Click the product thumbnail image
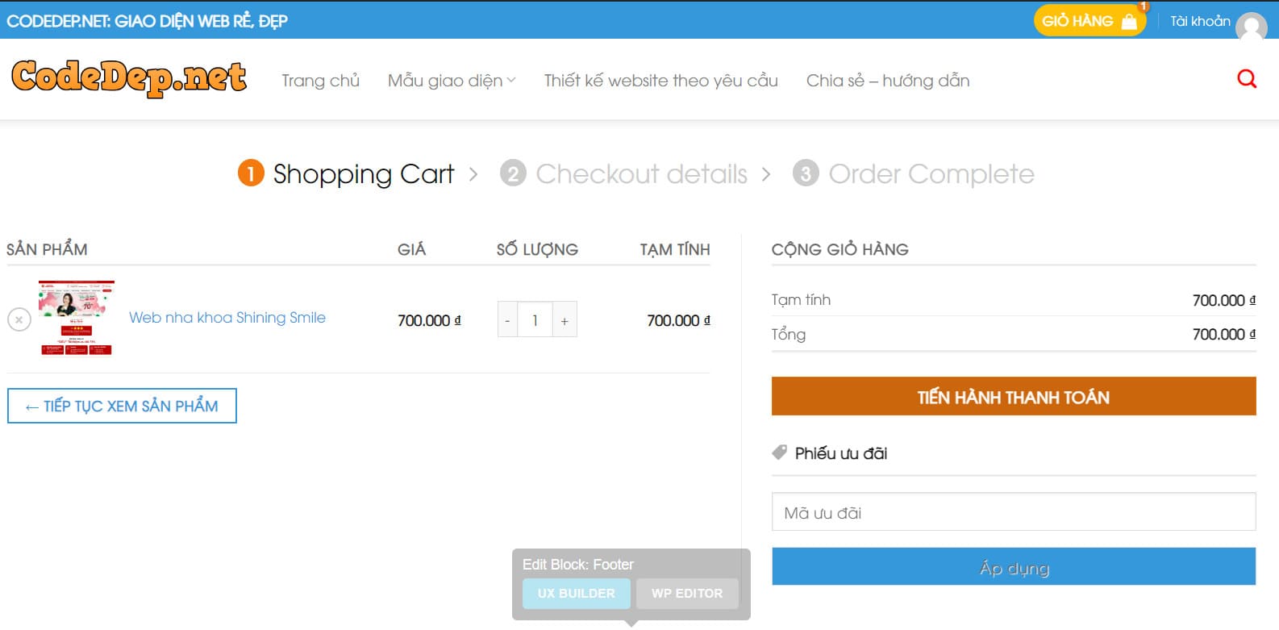Screen dimensions: 1279x630 [77, 318]
